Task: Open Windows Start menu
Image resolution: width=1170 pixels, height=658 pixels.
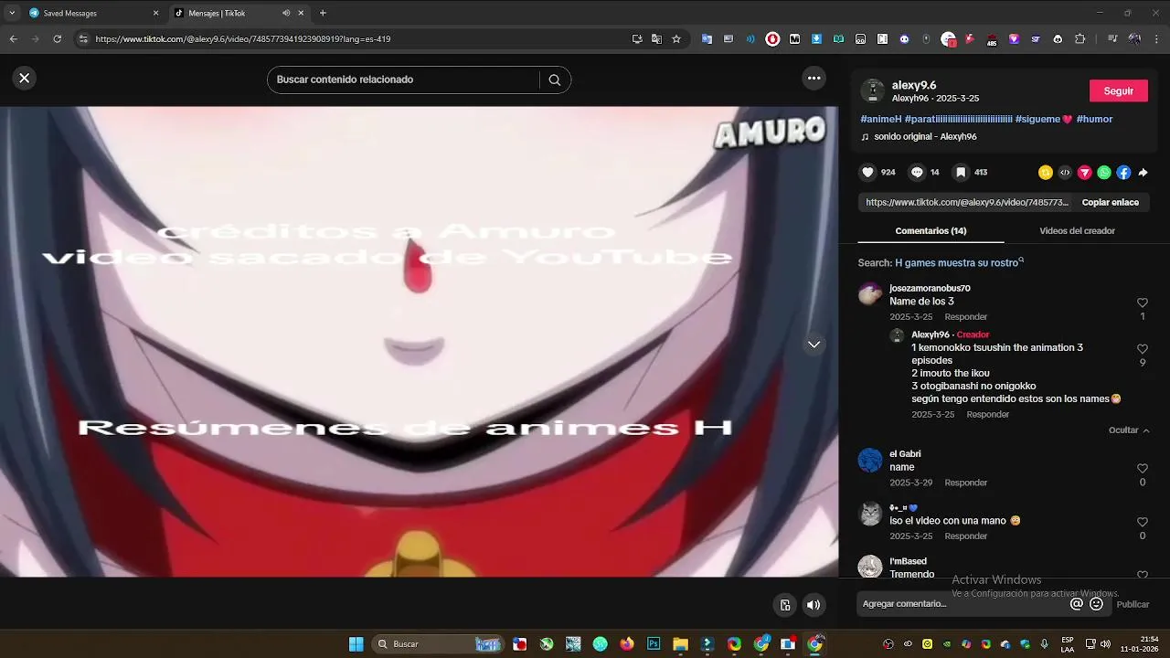Action: 356,644
